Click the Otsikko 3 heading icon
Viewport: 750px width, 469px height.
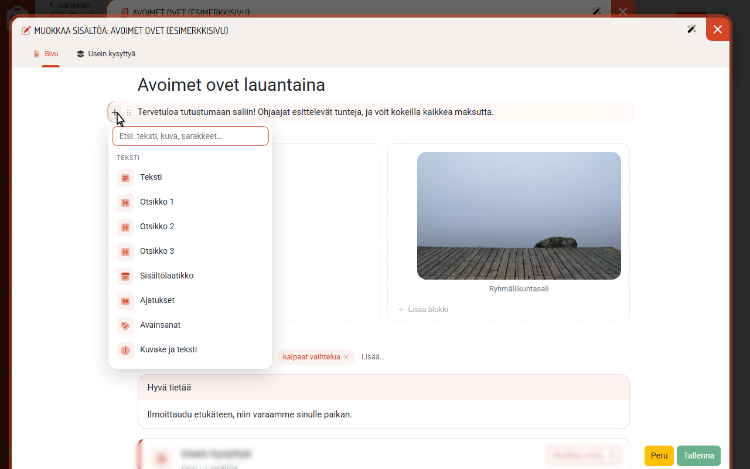pos(125,252)
